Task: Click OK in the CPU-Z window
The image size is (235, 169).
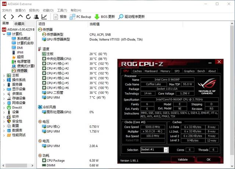Action: click(209, 159)
